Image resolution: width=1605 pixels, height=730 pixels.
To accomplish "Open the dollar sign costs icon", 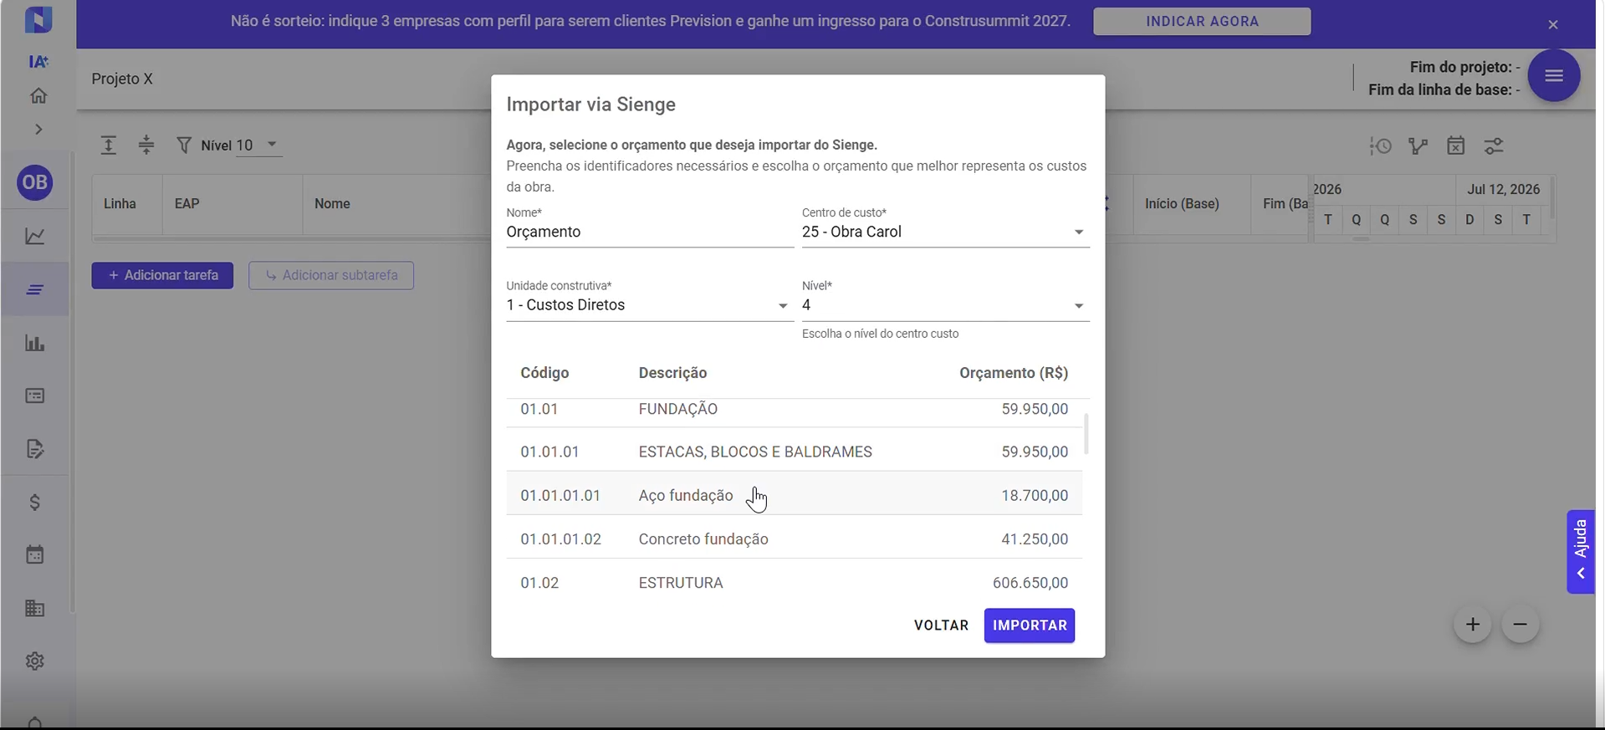I will [35, 502].
